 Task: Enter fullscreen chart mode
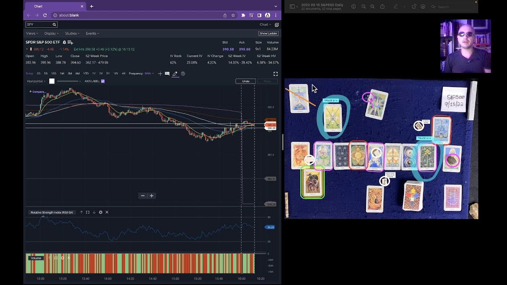pyautogui.click(x=276, y=74)
